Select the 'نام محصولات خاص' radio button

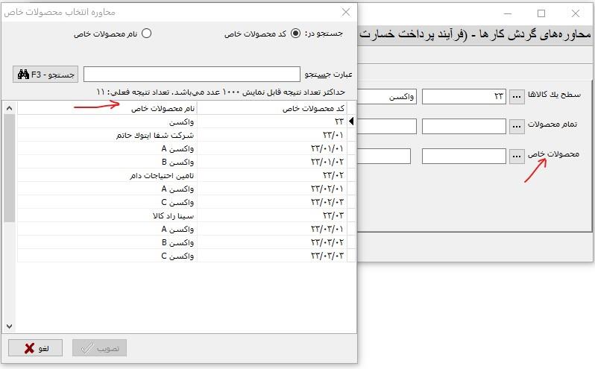point(146,34)
